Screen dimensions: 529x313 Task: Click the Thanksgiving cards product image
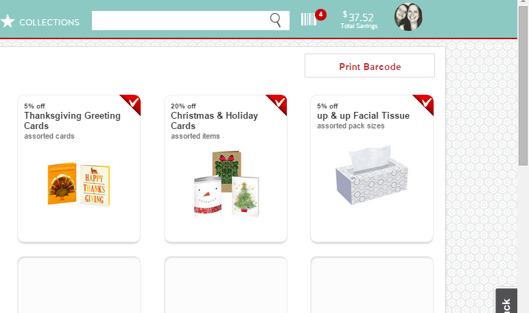pyautogui.click(x=79, y=184)
